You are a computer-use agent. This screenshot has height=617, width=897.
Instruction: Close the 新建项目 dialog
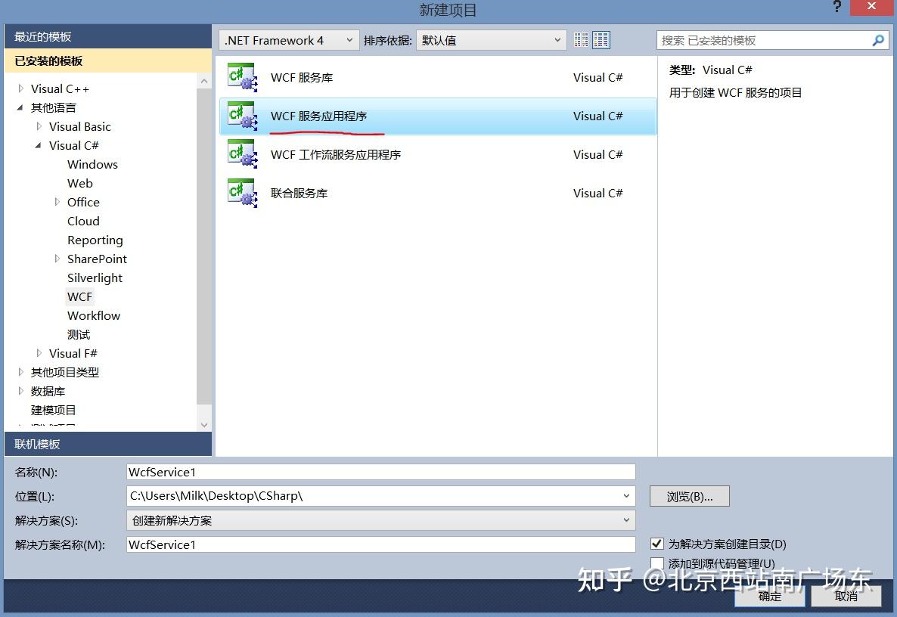pos(871,7)
